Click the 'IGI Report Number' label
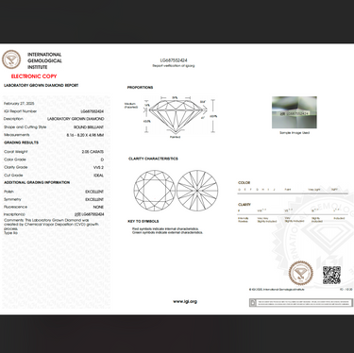The height and width of the screenshot is (353, 354). [x=20, y=111]
